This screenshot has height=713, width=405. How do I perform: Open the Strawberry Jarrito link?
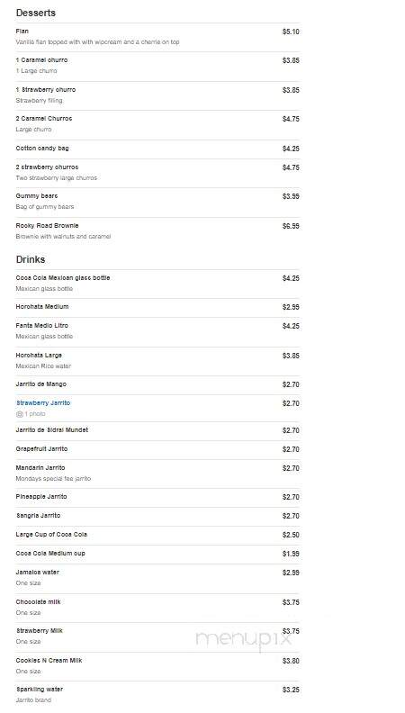(43, 403)
